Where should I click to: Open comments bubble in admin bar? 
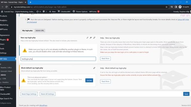point(45,12)
